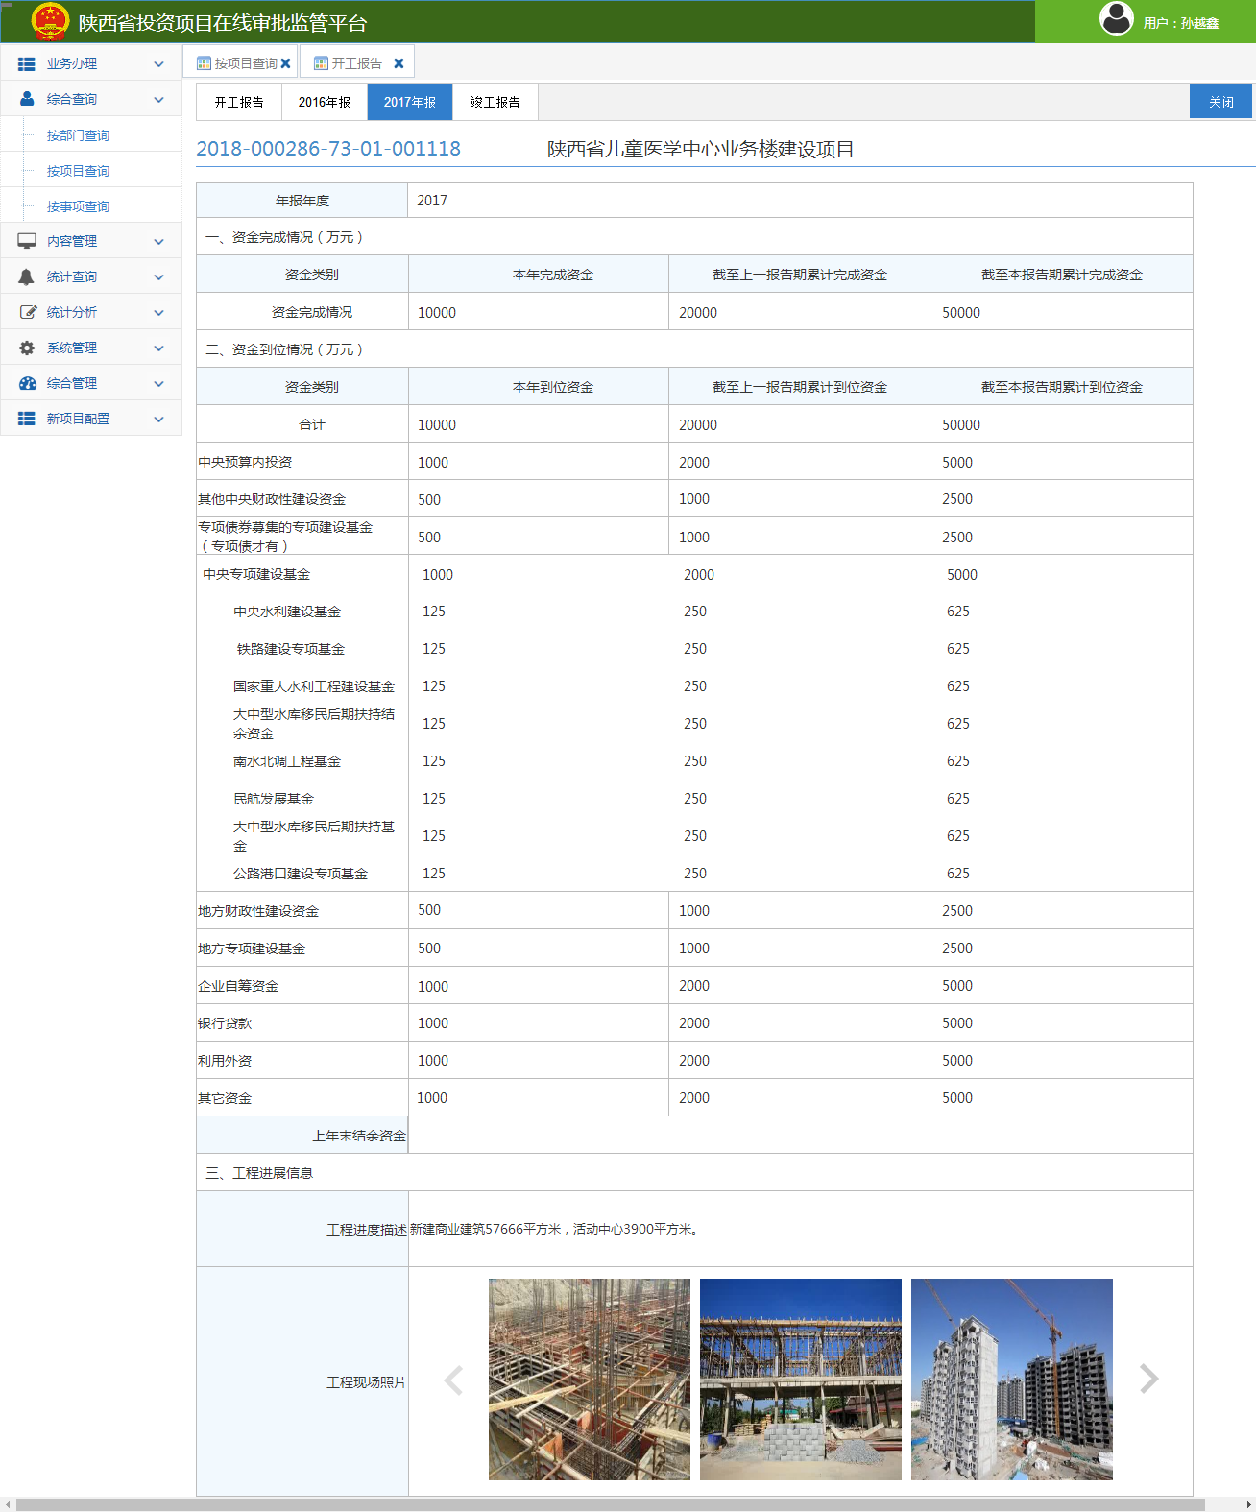
Task: Click the 综合查询 person icon
Action: [27, 99]
